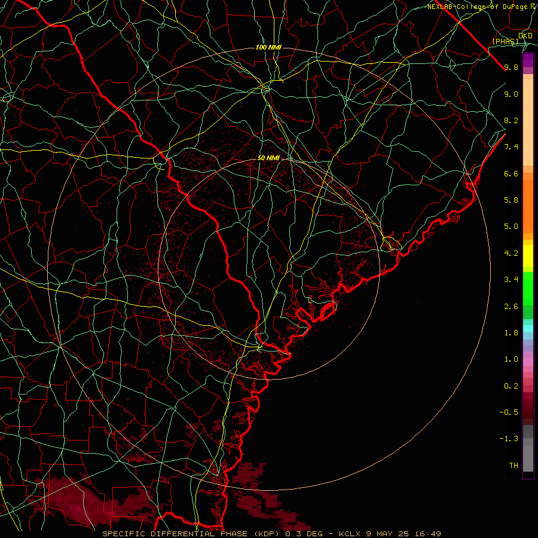Click the 5.0 value on the color scale
Image resolution: width=538 pixels, height=538 pixels.
[x=511, y=227]
